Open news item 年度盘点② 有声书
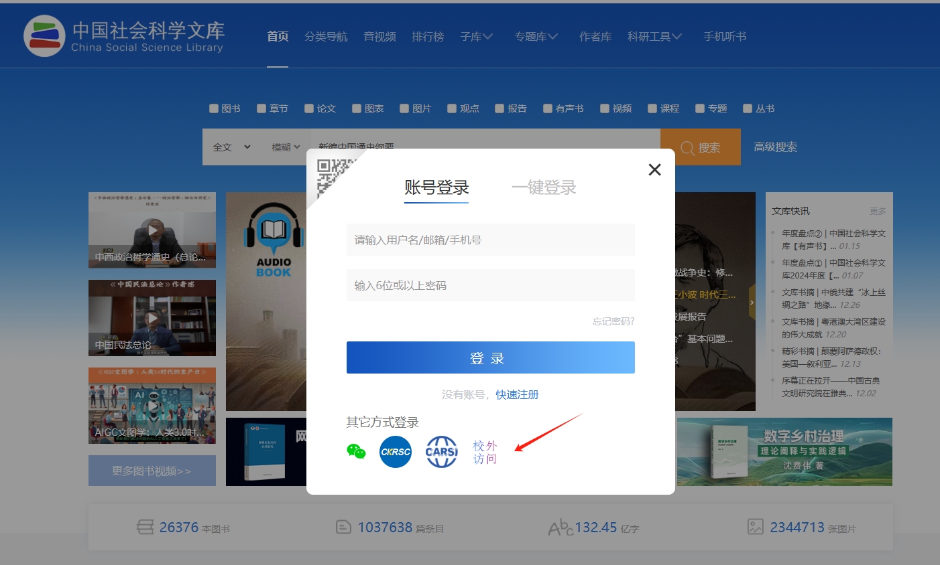This screenshot has width=940, height=565. [x=833, y=240]
